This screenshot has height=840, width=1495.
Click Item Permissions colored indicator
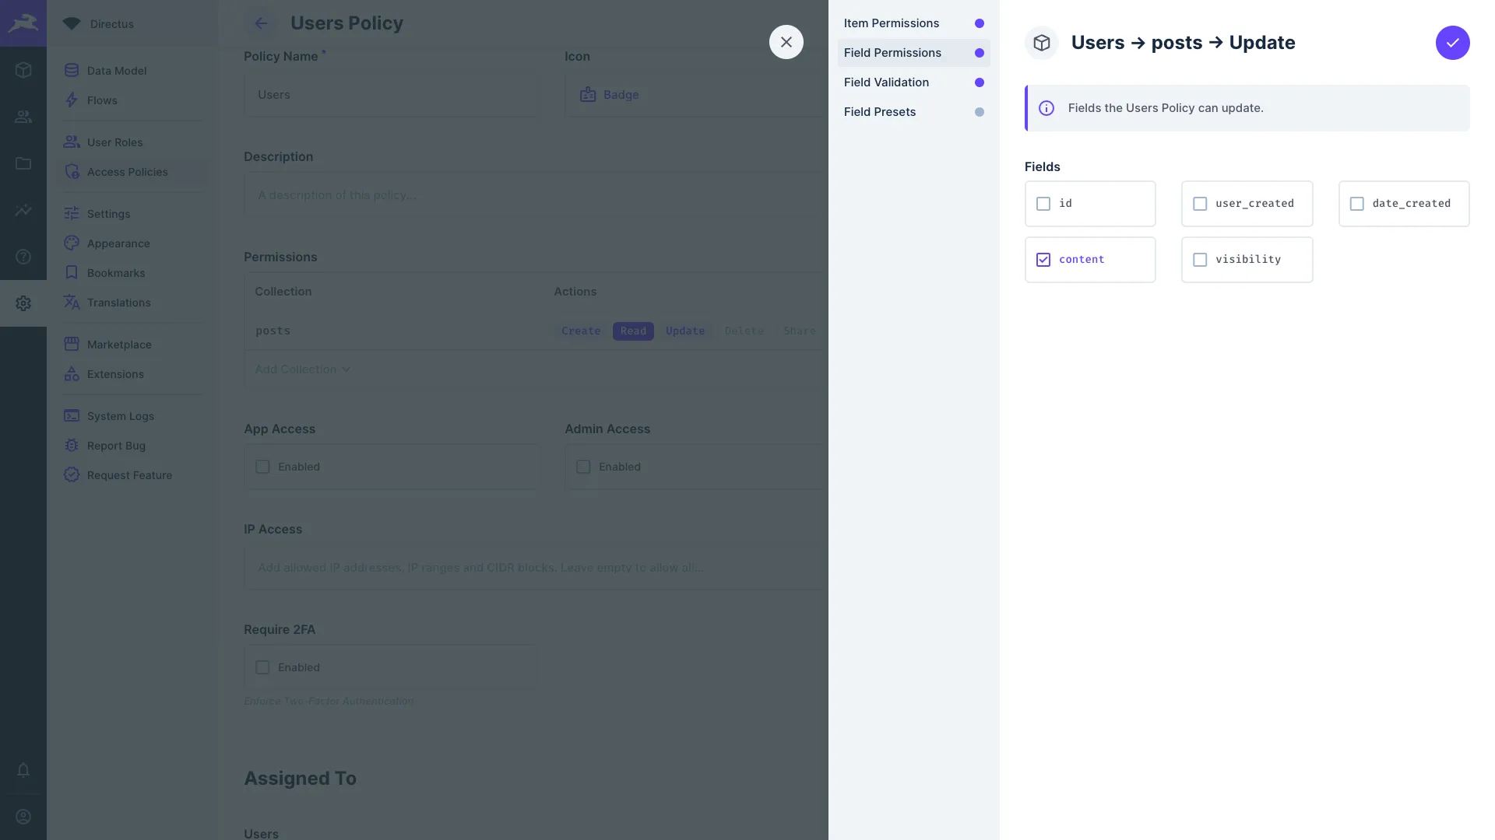(x=979, y=23)
